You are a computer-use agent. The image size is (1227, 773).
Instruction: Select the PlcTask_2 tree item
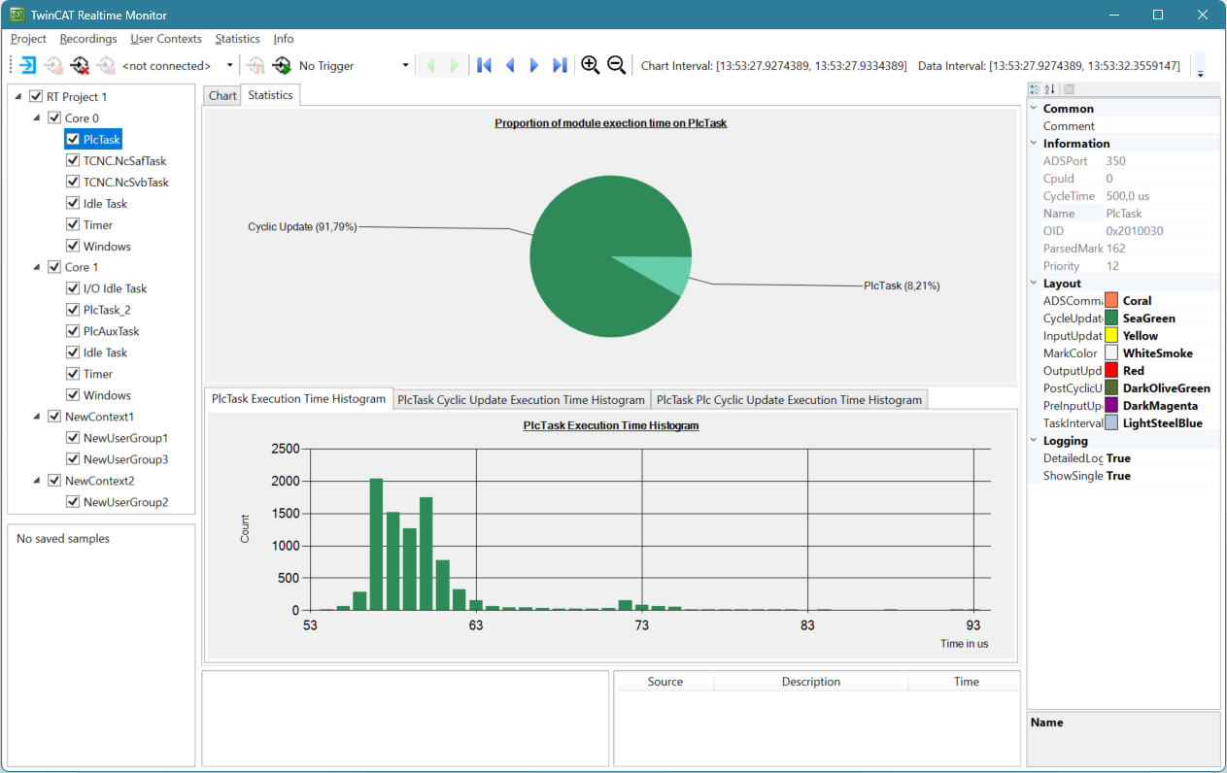coord(107,310)
